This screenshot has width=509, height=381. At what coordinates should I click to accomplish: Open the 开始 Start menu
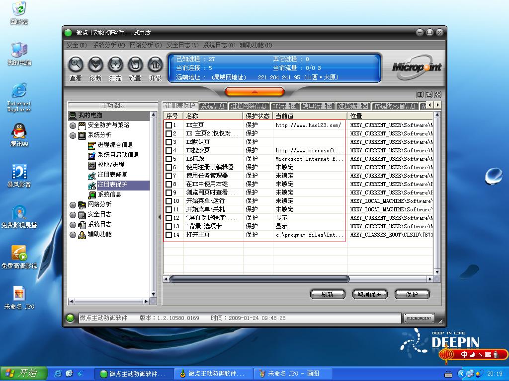coord(23,373)
